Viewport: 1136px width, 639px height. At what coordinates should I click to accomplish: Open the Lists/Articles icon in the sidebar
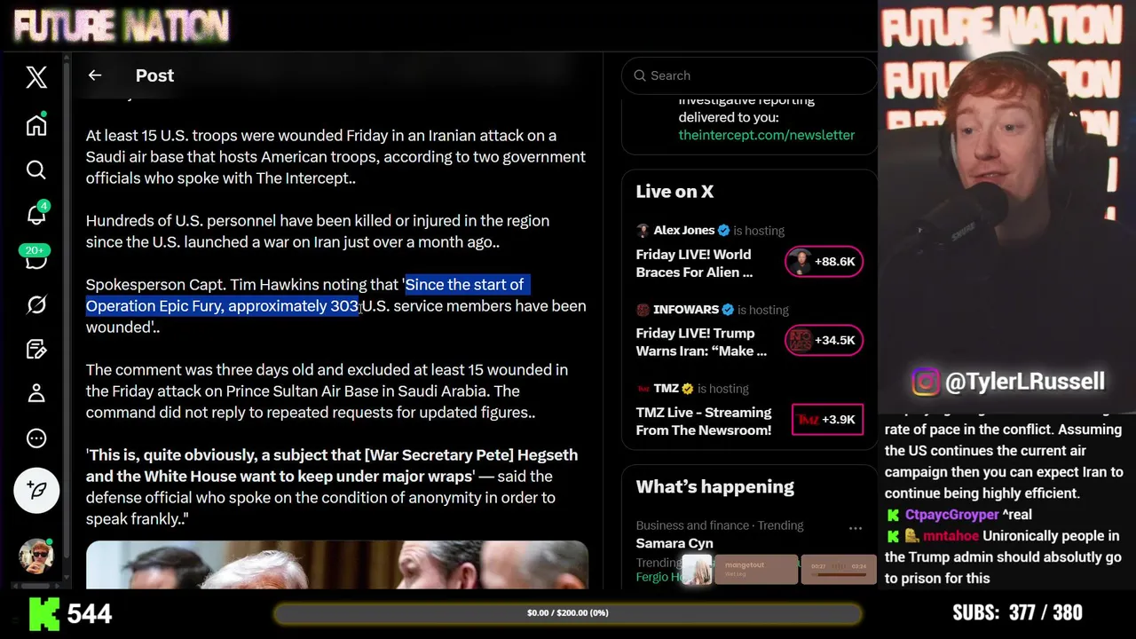pos(36,349)
